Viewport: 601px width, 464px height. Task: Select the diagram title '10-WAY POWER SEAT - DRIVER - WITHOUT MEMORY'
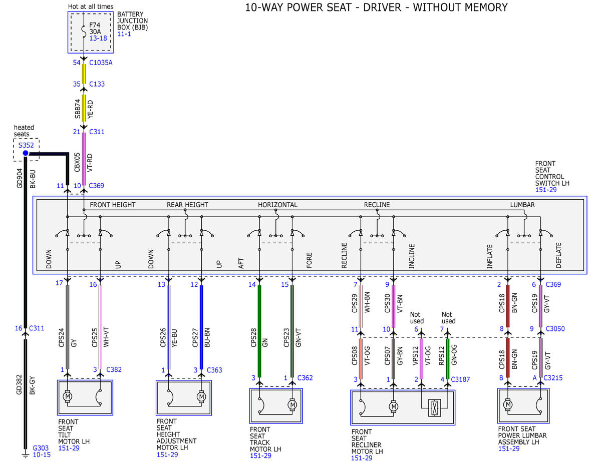coord(376,8)
